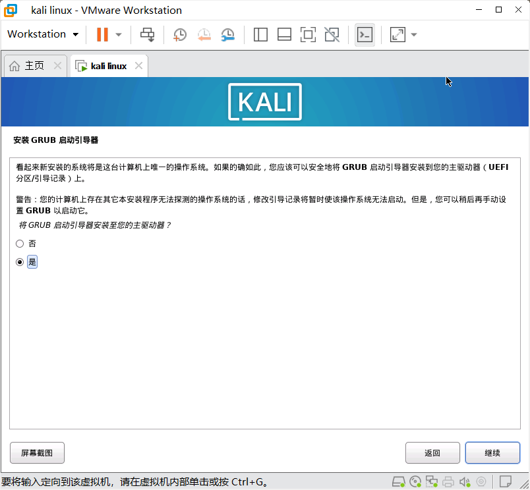Click the greyed-out round device icon in status bar
Viewport: 530px width, 490px height.
481,481
